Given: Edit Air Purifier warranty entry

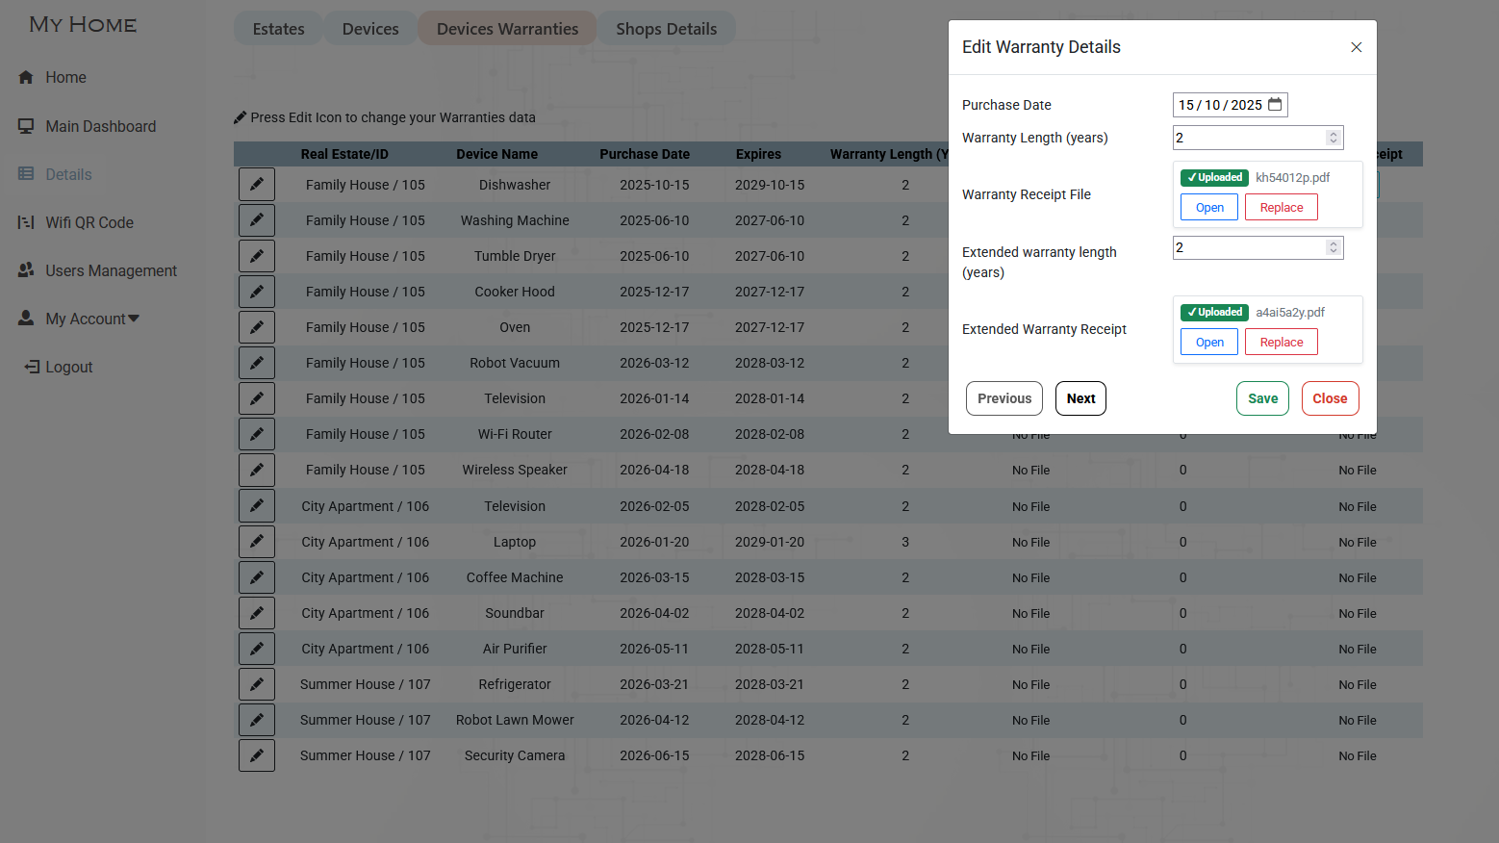Looking at the screenshot, I should click(257, 649).
